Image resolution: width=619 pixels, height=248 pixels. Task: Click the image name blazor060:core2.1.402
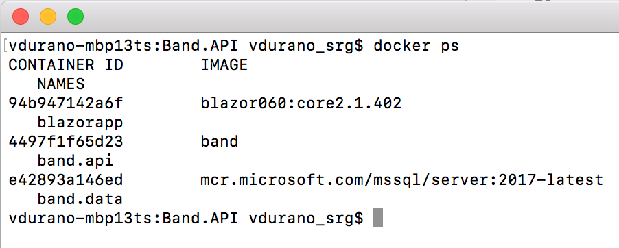[x=301, y=103]
